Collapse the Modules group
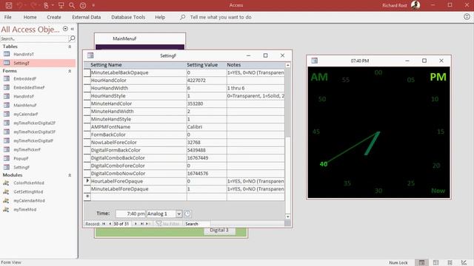 (x=70, y=175)
